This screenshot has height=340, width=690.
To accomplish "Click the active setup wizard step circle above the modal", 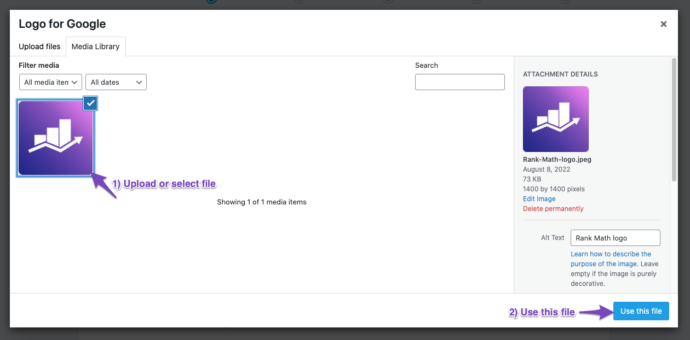I will pyautogui.click(x=211, y=2).
